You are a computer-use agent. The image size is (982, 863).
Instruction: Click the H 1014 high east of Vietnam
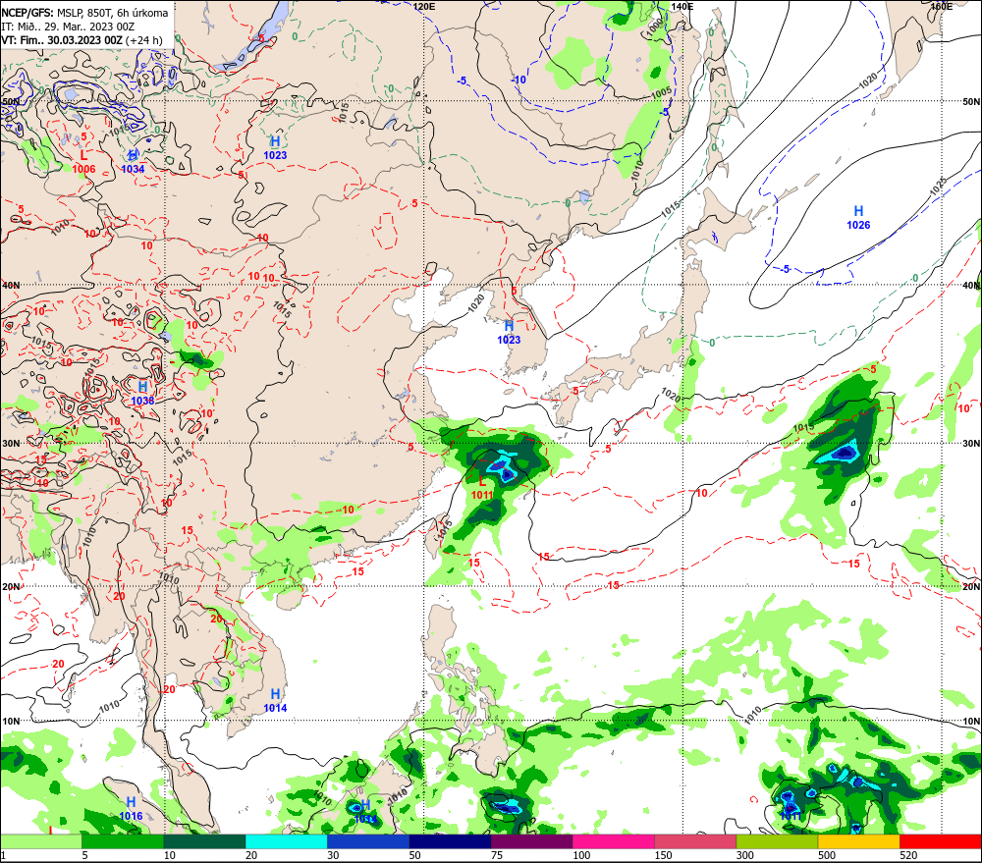(x=275, y=701)
